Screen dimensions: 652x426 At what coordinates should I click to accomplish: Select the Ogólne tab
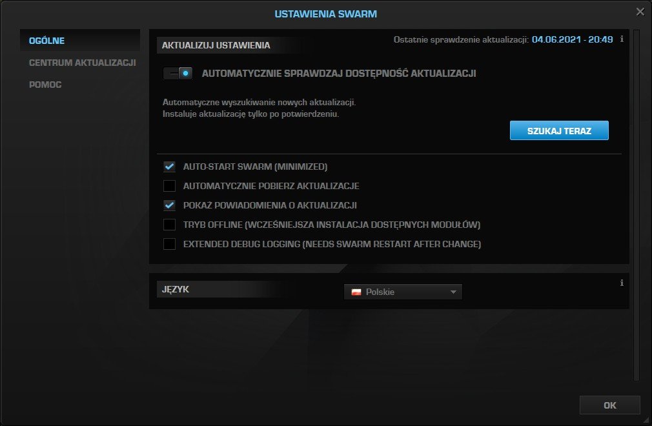coord(80,40)
